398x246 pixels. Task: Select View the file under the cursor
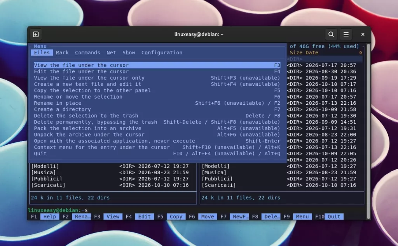pos(157,65)
